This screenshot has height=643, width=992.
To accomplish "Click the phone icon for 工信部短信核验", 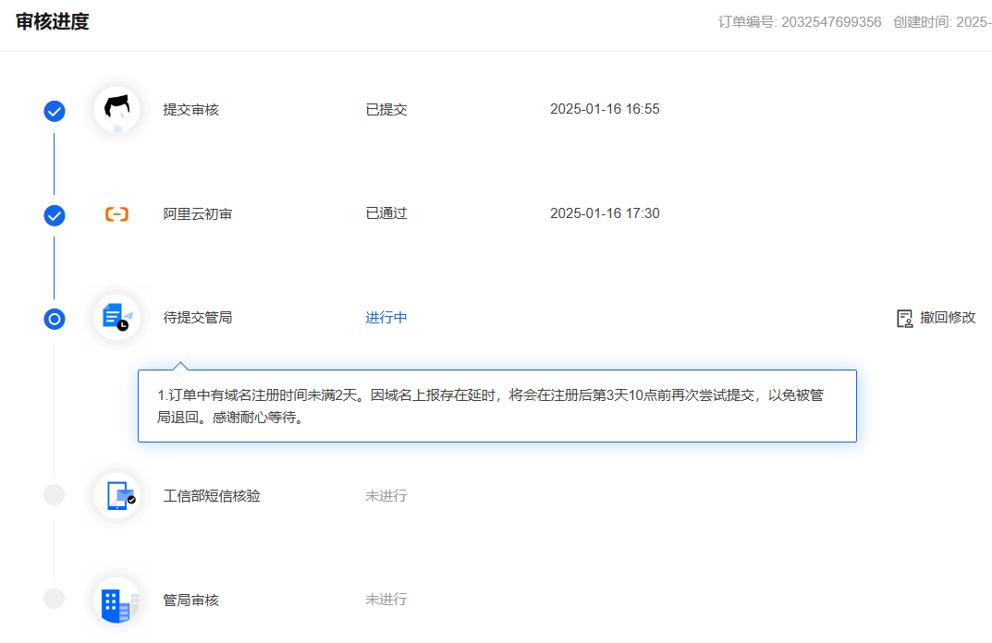I will tap(119, 496).
